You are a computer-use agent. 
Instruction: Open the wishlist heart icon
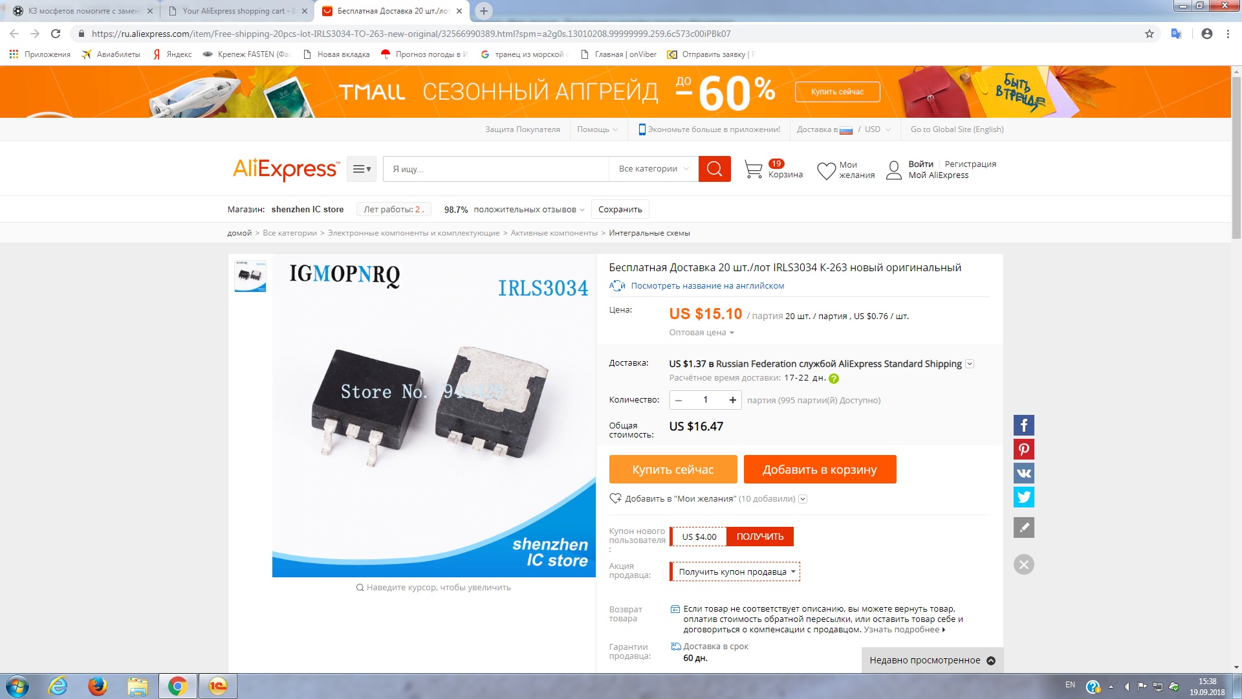pyautogui.click(x=826, y=171)
